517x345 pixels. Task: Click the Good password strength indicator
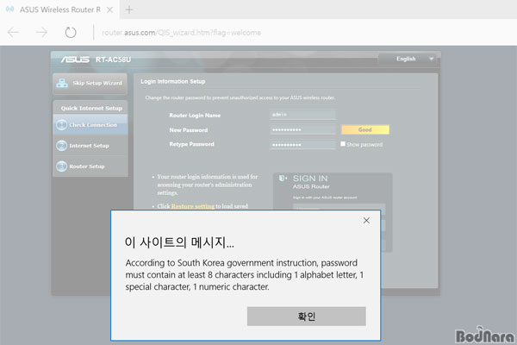coord(365,129)
